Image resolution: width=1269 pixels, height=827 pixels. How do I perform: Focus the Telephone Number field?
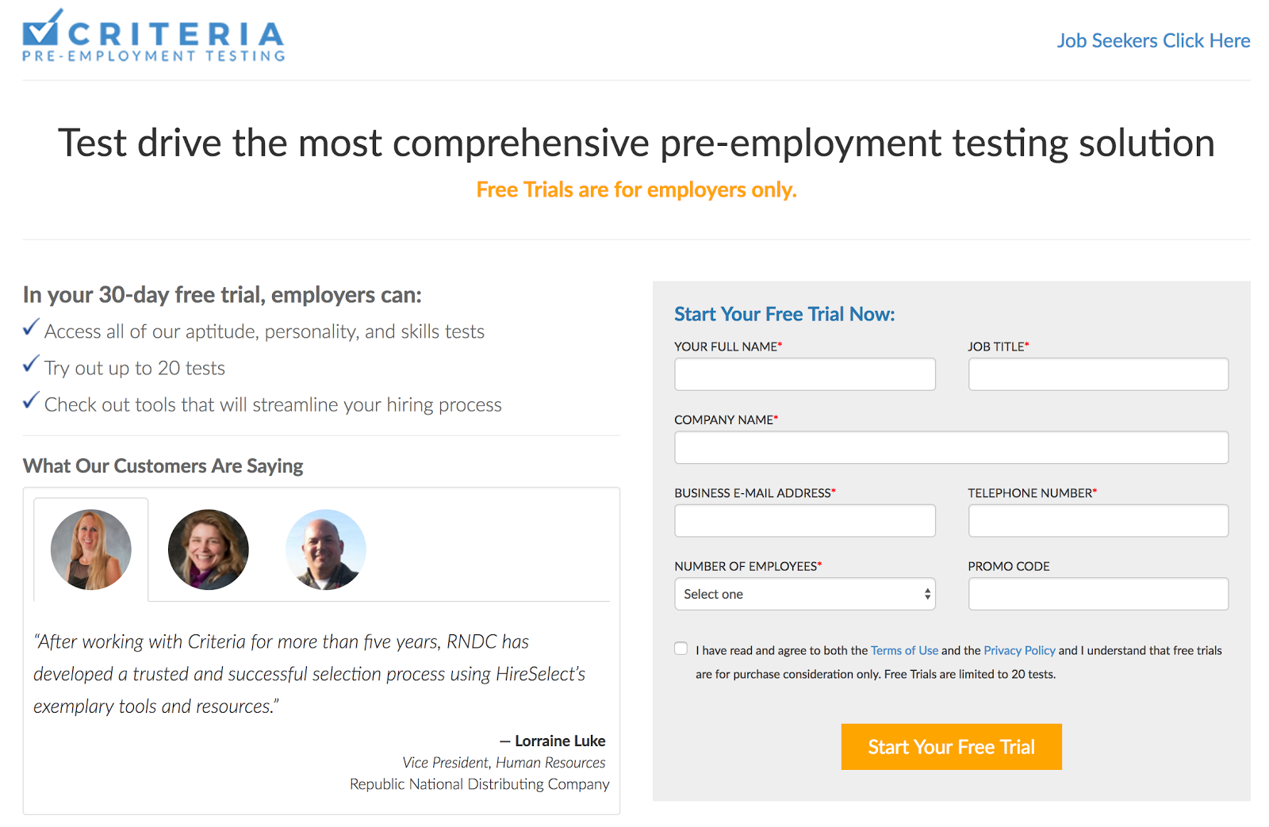(1098, 521)
